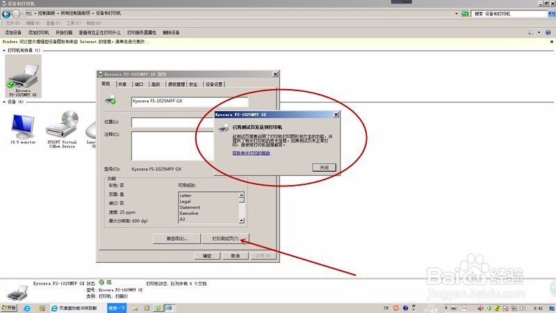The width and height of the screenshot is (556, 313).
Task: Click the yellow Windows information bar message
Action: [x=76, y=42]
